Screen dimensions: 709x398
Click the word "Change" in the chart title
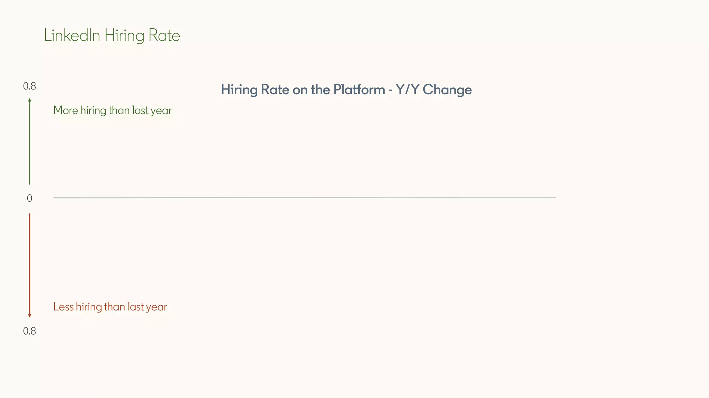[x=447, y=90]
